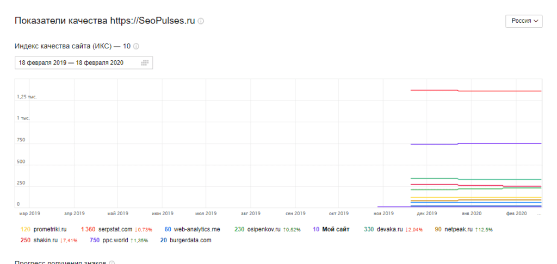Toggle prometriki.ru legend entry
The image size is (557, 264).
44,230
